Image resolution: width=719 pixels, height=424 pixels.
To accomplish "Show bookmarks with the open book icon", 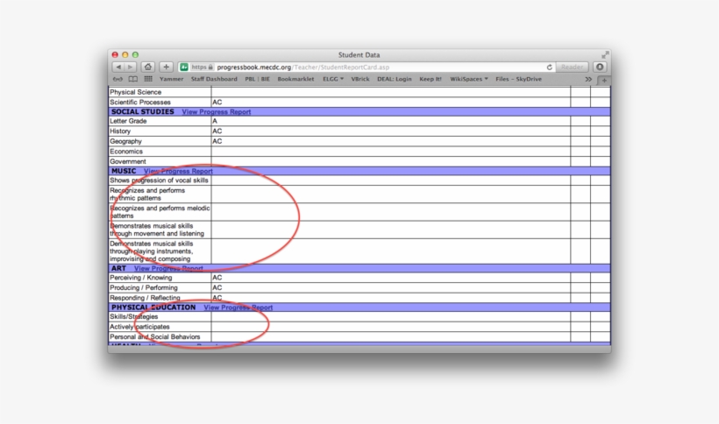I will [x=133, y=79].
